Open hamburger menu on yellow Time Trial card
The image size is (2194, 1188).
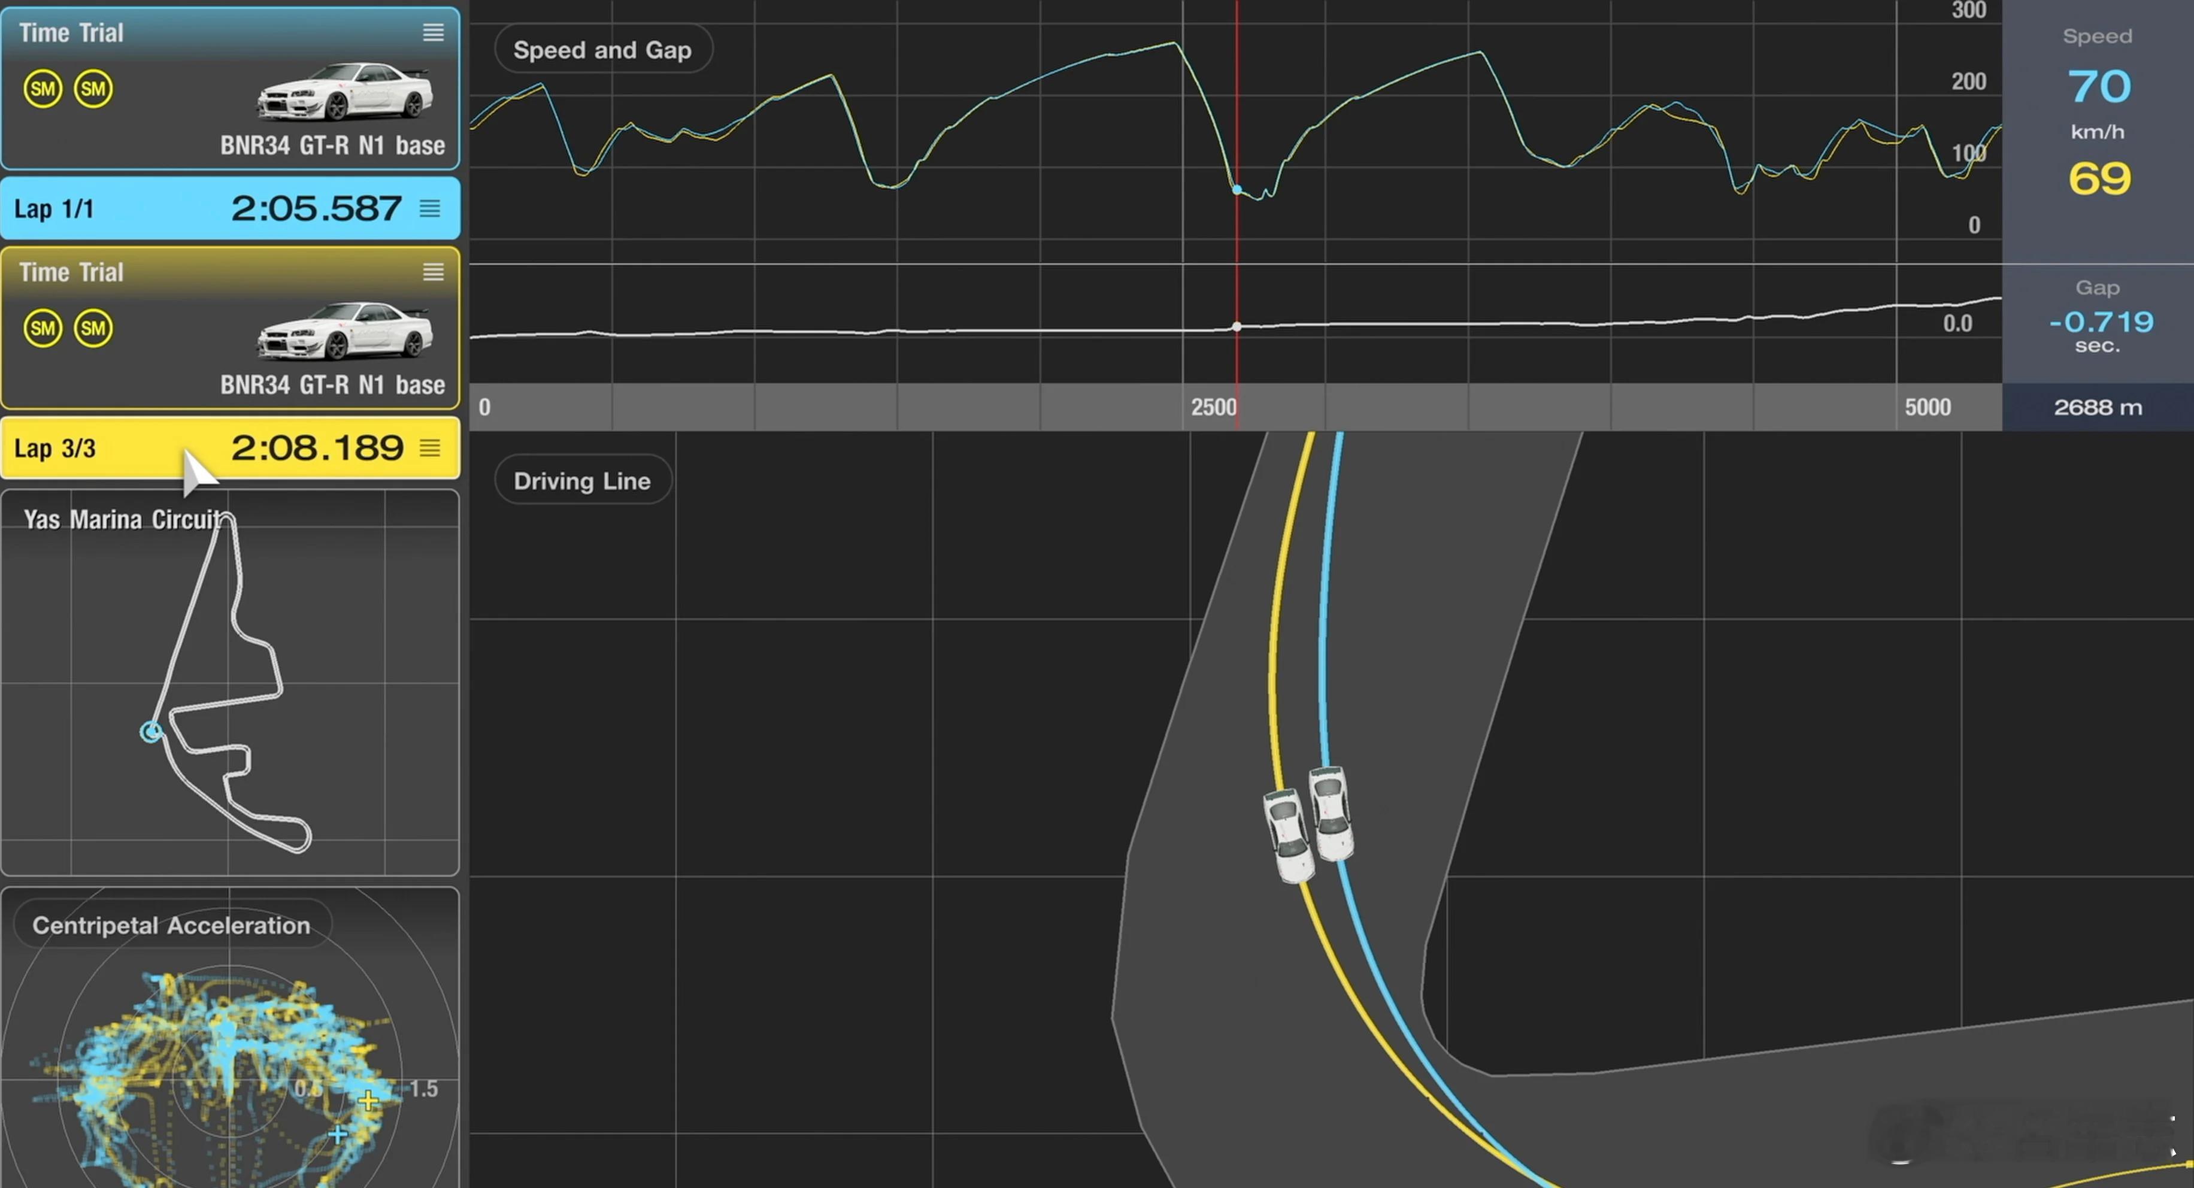[x=433, y=272]
